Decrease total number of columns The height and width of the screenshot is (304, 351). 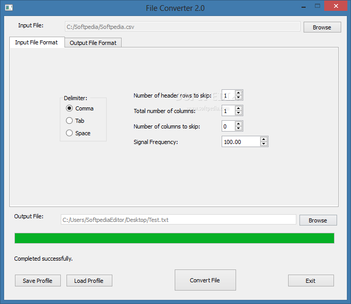click(239, 113)
